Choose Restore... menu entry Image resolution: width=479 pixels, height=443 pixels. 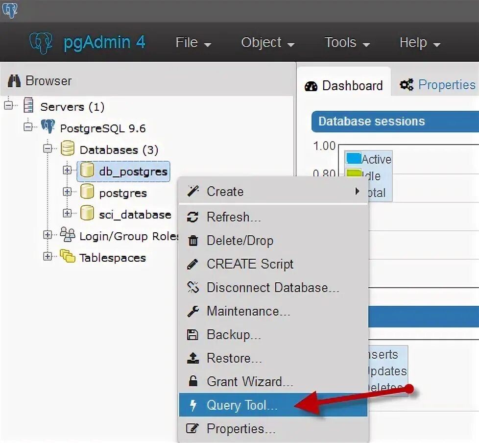pos(273,358)
